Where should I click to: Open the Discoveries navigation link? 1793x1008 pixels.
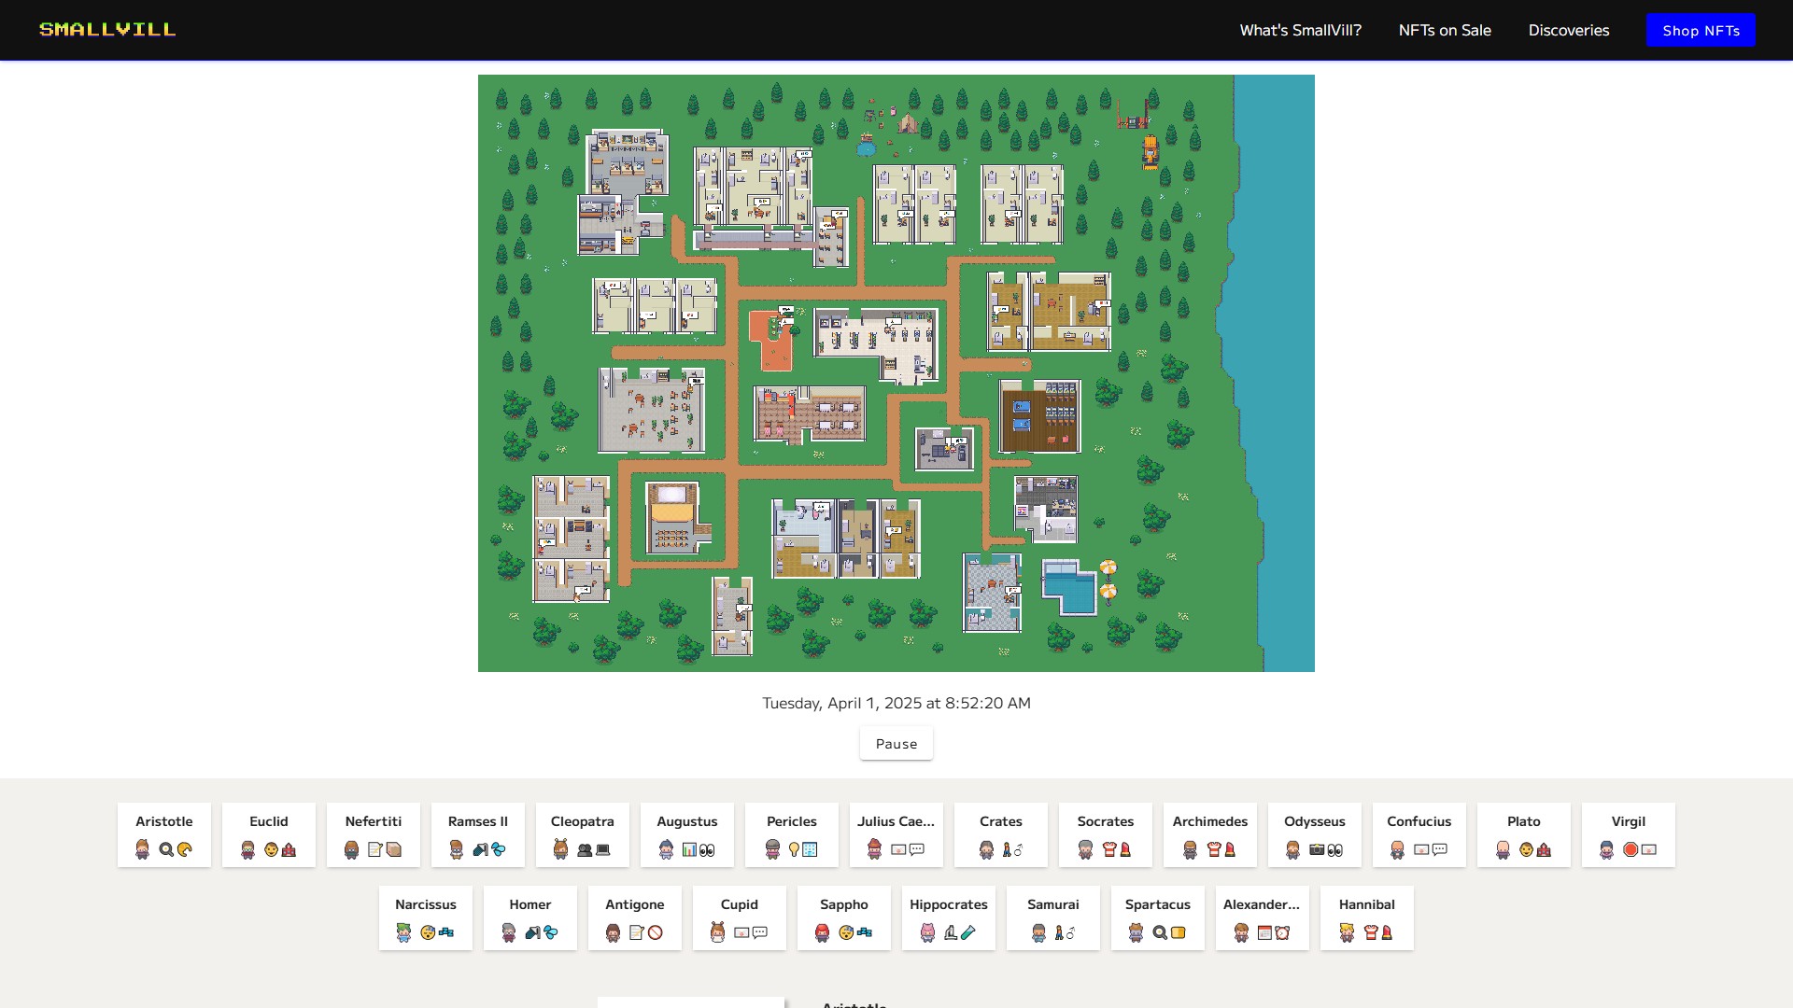click(1568, 30)
